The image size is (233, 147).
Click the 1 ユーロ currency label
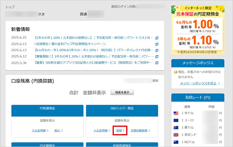[188, 120]
